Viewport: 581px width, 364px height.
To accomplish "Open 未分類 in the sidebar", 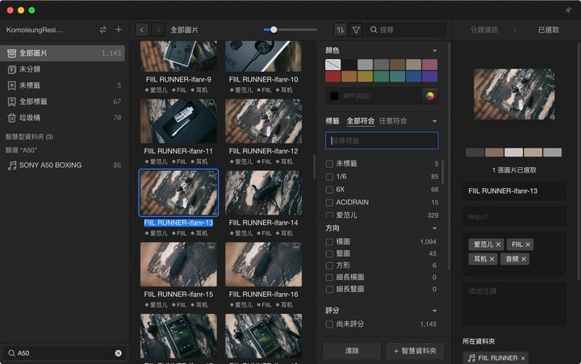I will (x=63, y=69).
